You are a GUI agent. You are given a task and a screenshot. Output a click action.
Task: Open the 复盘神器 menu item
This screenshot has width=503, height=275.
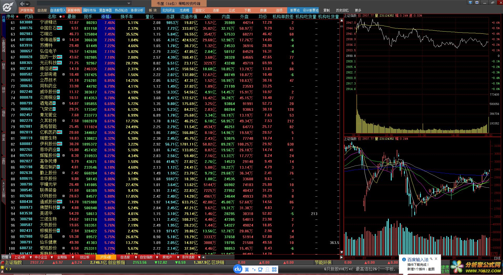coord(105,10)
